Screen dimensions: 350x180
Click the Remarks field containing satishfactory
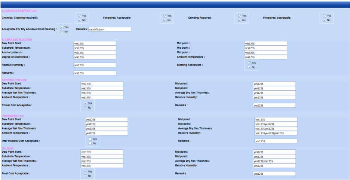click(110, 29)
